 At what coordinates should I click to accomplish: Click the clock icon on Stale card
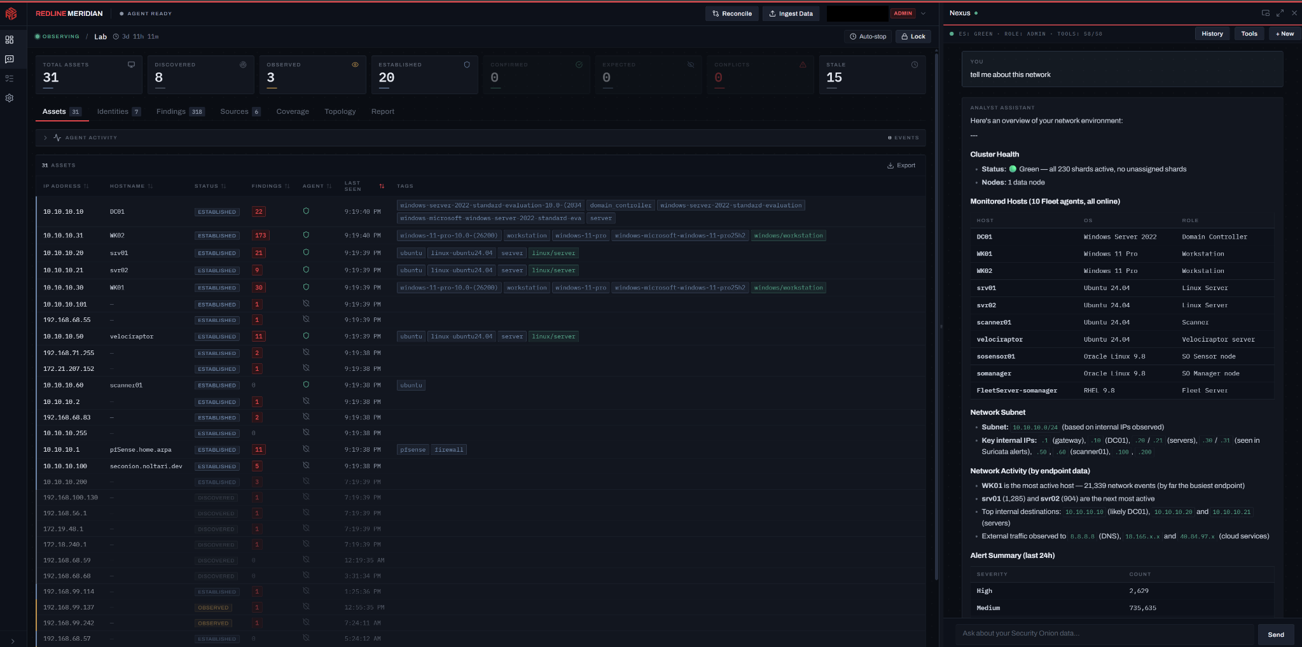915,64
